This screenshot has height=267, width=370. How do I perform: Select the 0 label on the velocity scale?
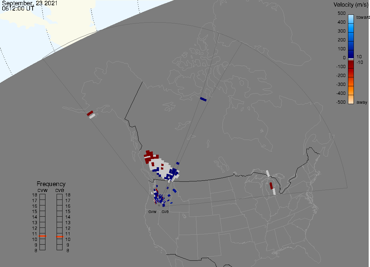(344, 58)
